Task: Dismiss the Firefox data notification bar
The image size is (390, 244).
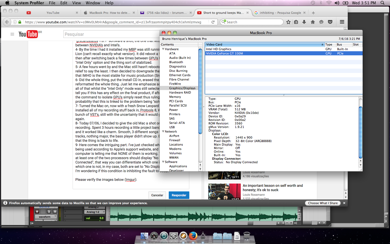Action: pyautogui.click(x=344, y=203)
